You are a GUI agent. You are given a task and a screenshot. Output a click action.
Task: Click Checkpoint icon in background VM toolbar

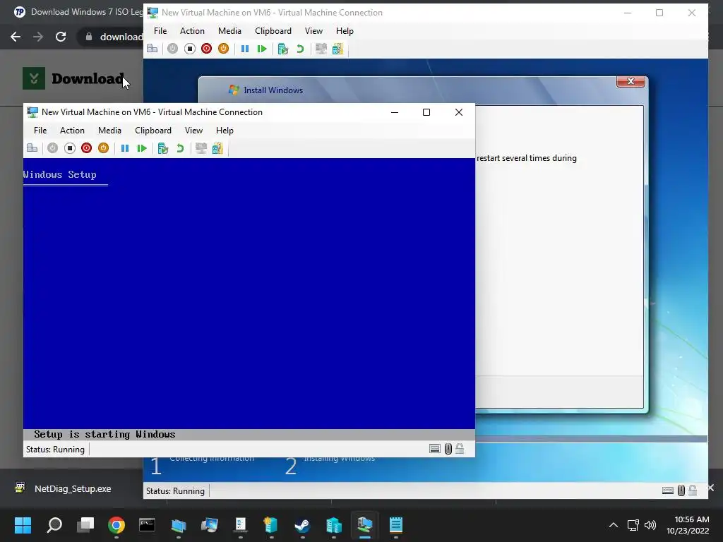[x=282, y=49]
